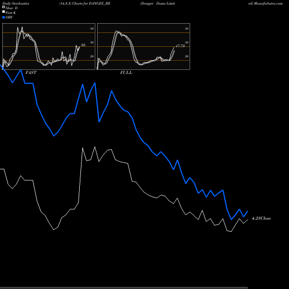
Task: Click the Slow D legend swatch
Action: point(3,7)
